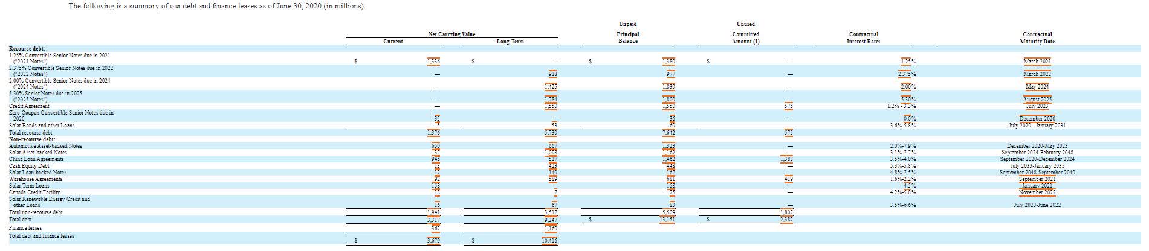
Task: Click total recourse unpaid principal 7,642
Action: [668, 132]
